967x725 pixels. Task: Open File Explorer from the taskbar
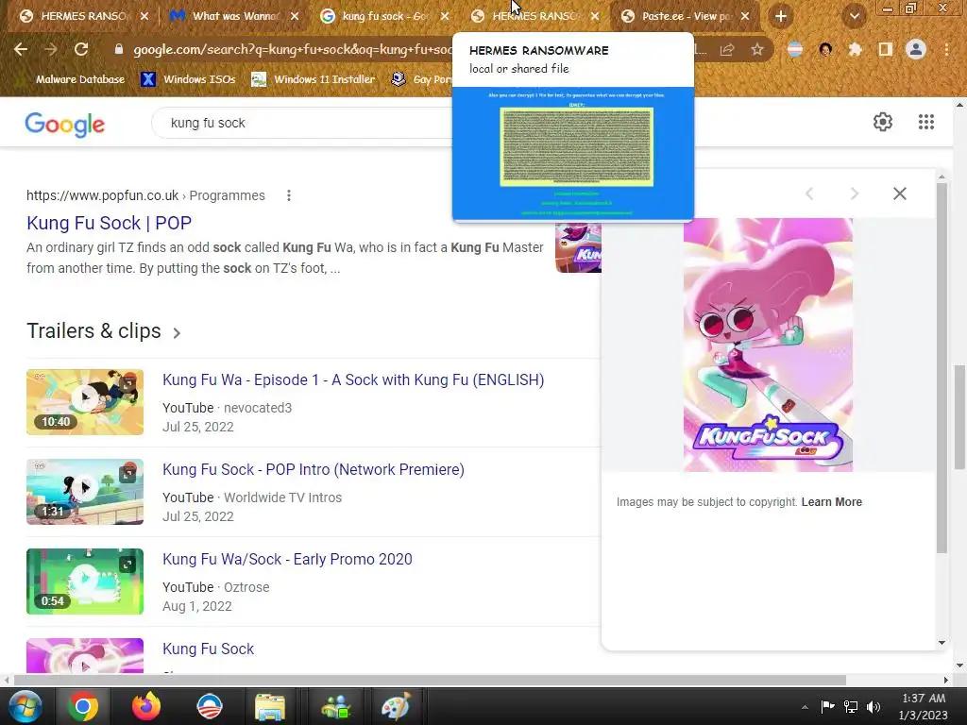click(x=269, y=706)
